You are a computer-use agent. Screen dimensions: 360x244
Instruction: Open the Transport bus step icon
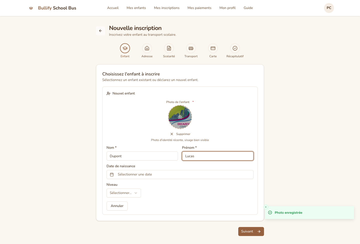pos(191,48)
